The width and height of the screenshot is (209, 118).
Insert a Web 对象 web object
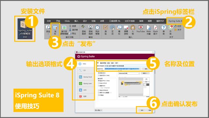pos(149,30)
